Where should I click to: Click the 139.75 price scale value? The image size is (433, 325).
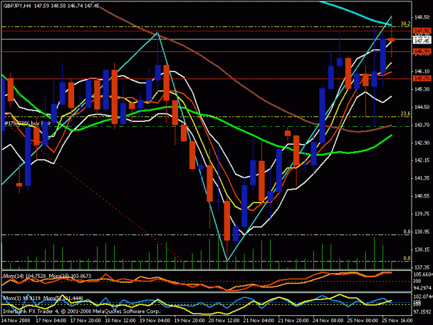(x=422, y=213)
